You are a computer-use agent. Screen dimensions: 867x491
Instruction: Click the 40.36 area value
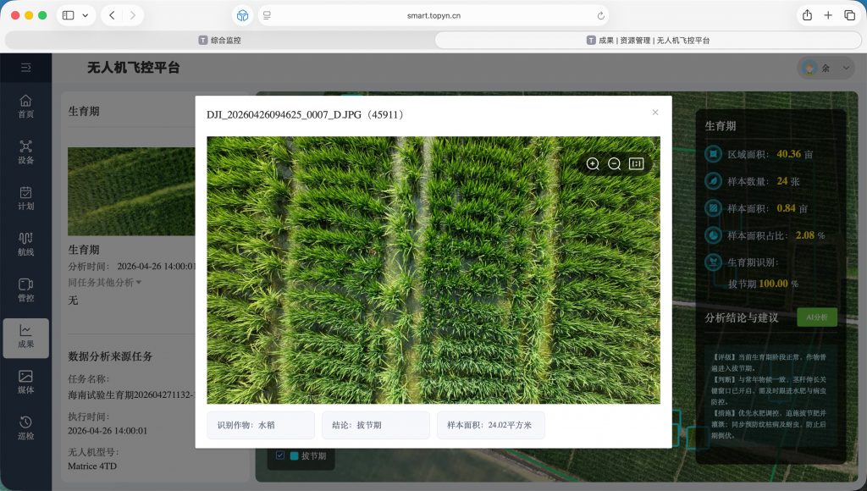coord(788,154)
